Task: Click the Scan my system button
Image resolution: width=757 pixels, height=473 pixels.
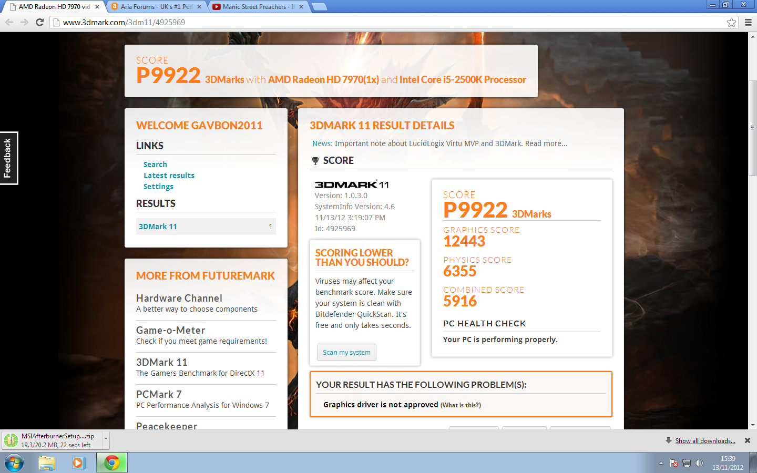Action: tap(346, 352)
